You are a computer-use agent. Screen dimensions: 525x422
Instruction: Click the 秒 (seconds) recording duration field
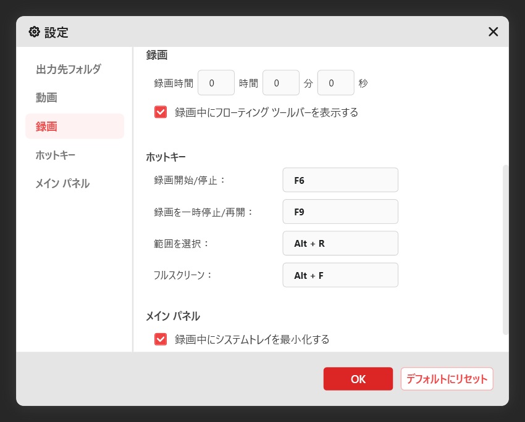335,83
